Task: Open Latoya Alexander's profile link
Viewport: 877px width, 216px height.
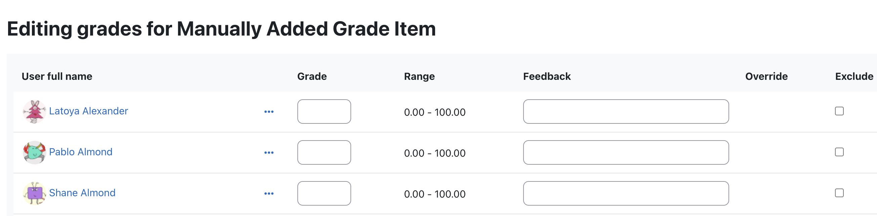Action: coord(88,111)
